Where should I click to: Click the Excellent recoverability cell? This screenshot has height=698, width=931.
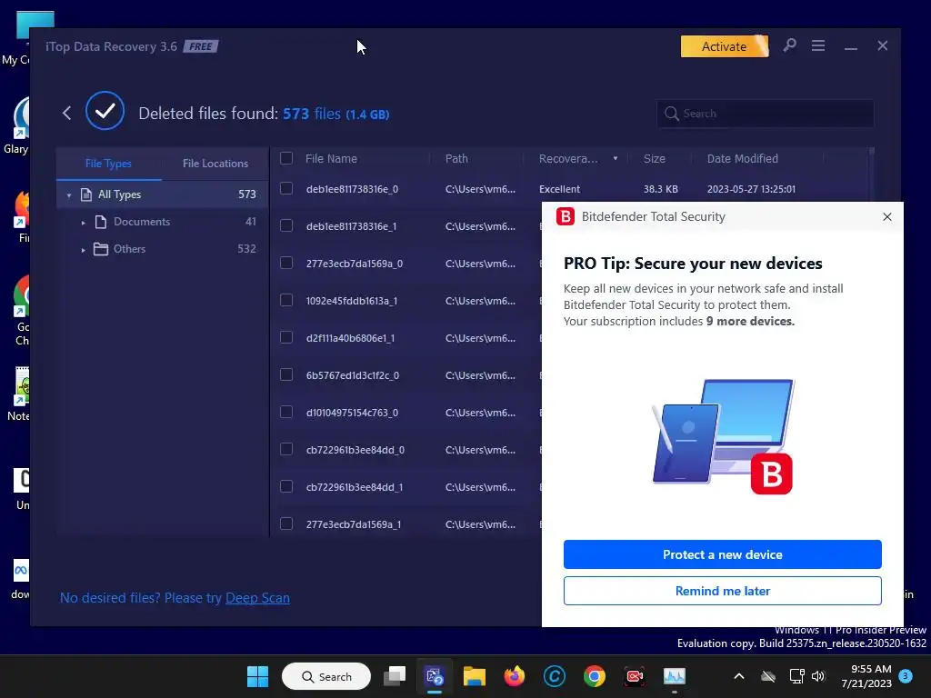coord(559,189)
